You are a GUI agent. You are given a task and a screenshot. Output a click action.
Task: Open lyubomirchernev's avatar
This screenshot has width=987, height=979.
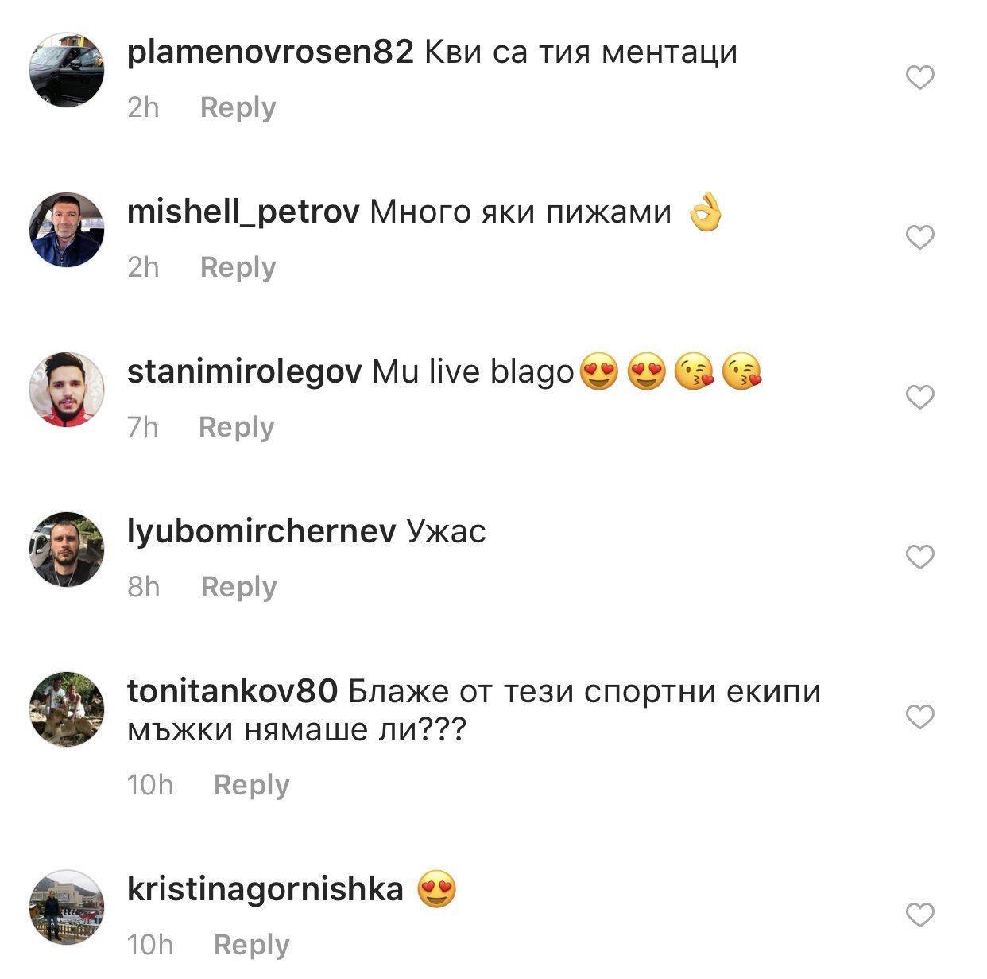pyautogui.click(x=67, y=550)
